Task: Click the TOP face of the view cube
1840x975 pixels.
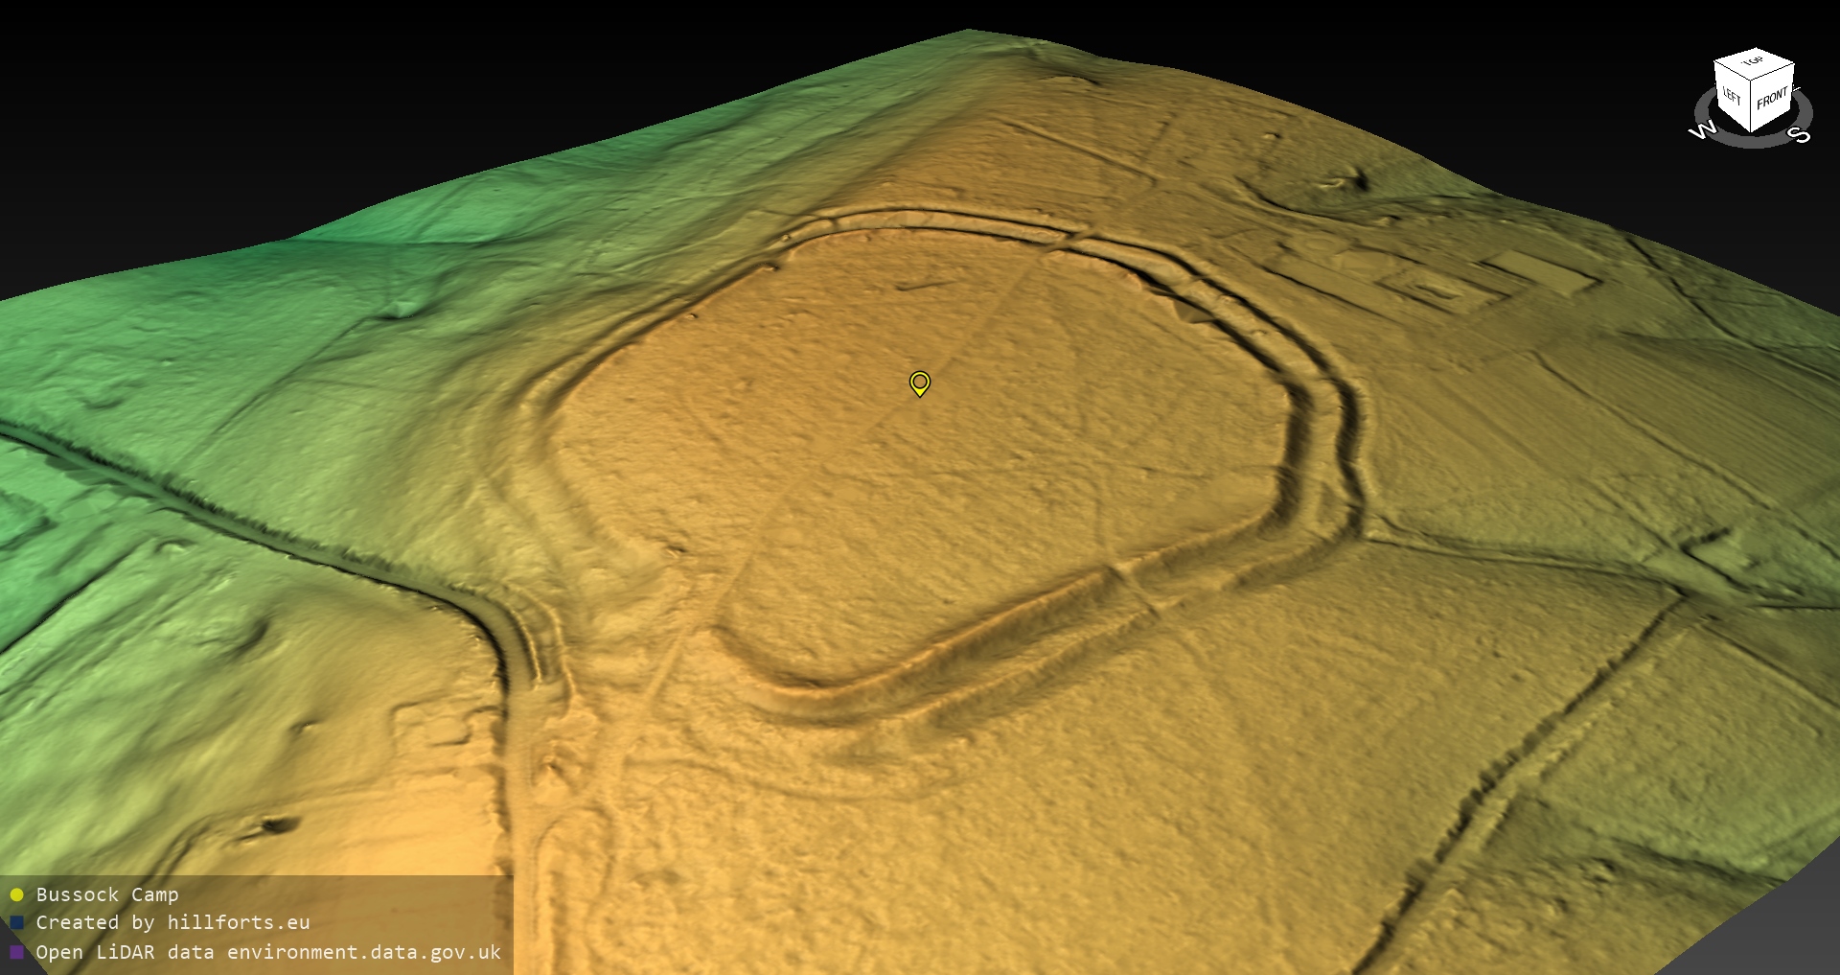Action: [1754, 63]
